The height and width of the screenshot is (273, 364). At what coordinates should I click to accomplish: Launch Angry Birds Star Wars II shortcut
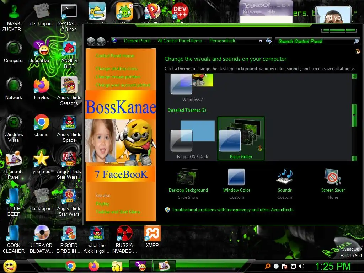69,165
